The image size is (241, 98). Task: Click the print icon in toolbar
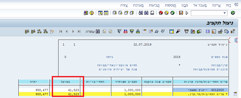152,13
